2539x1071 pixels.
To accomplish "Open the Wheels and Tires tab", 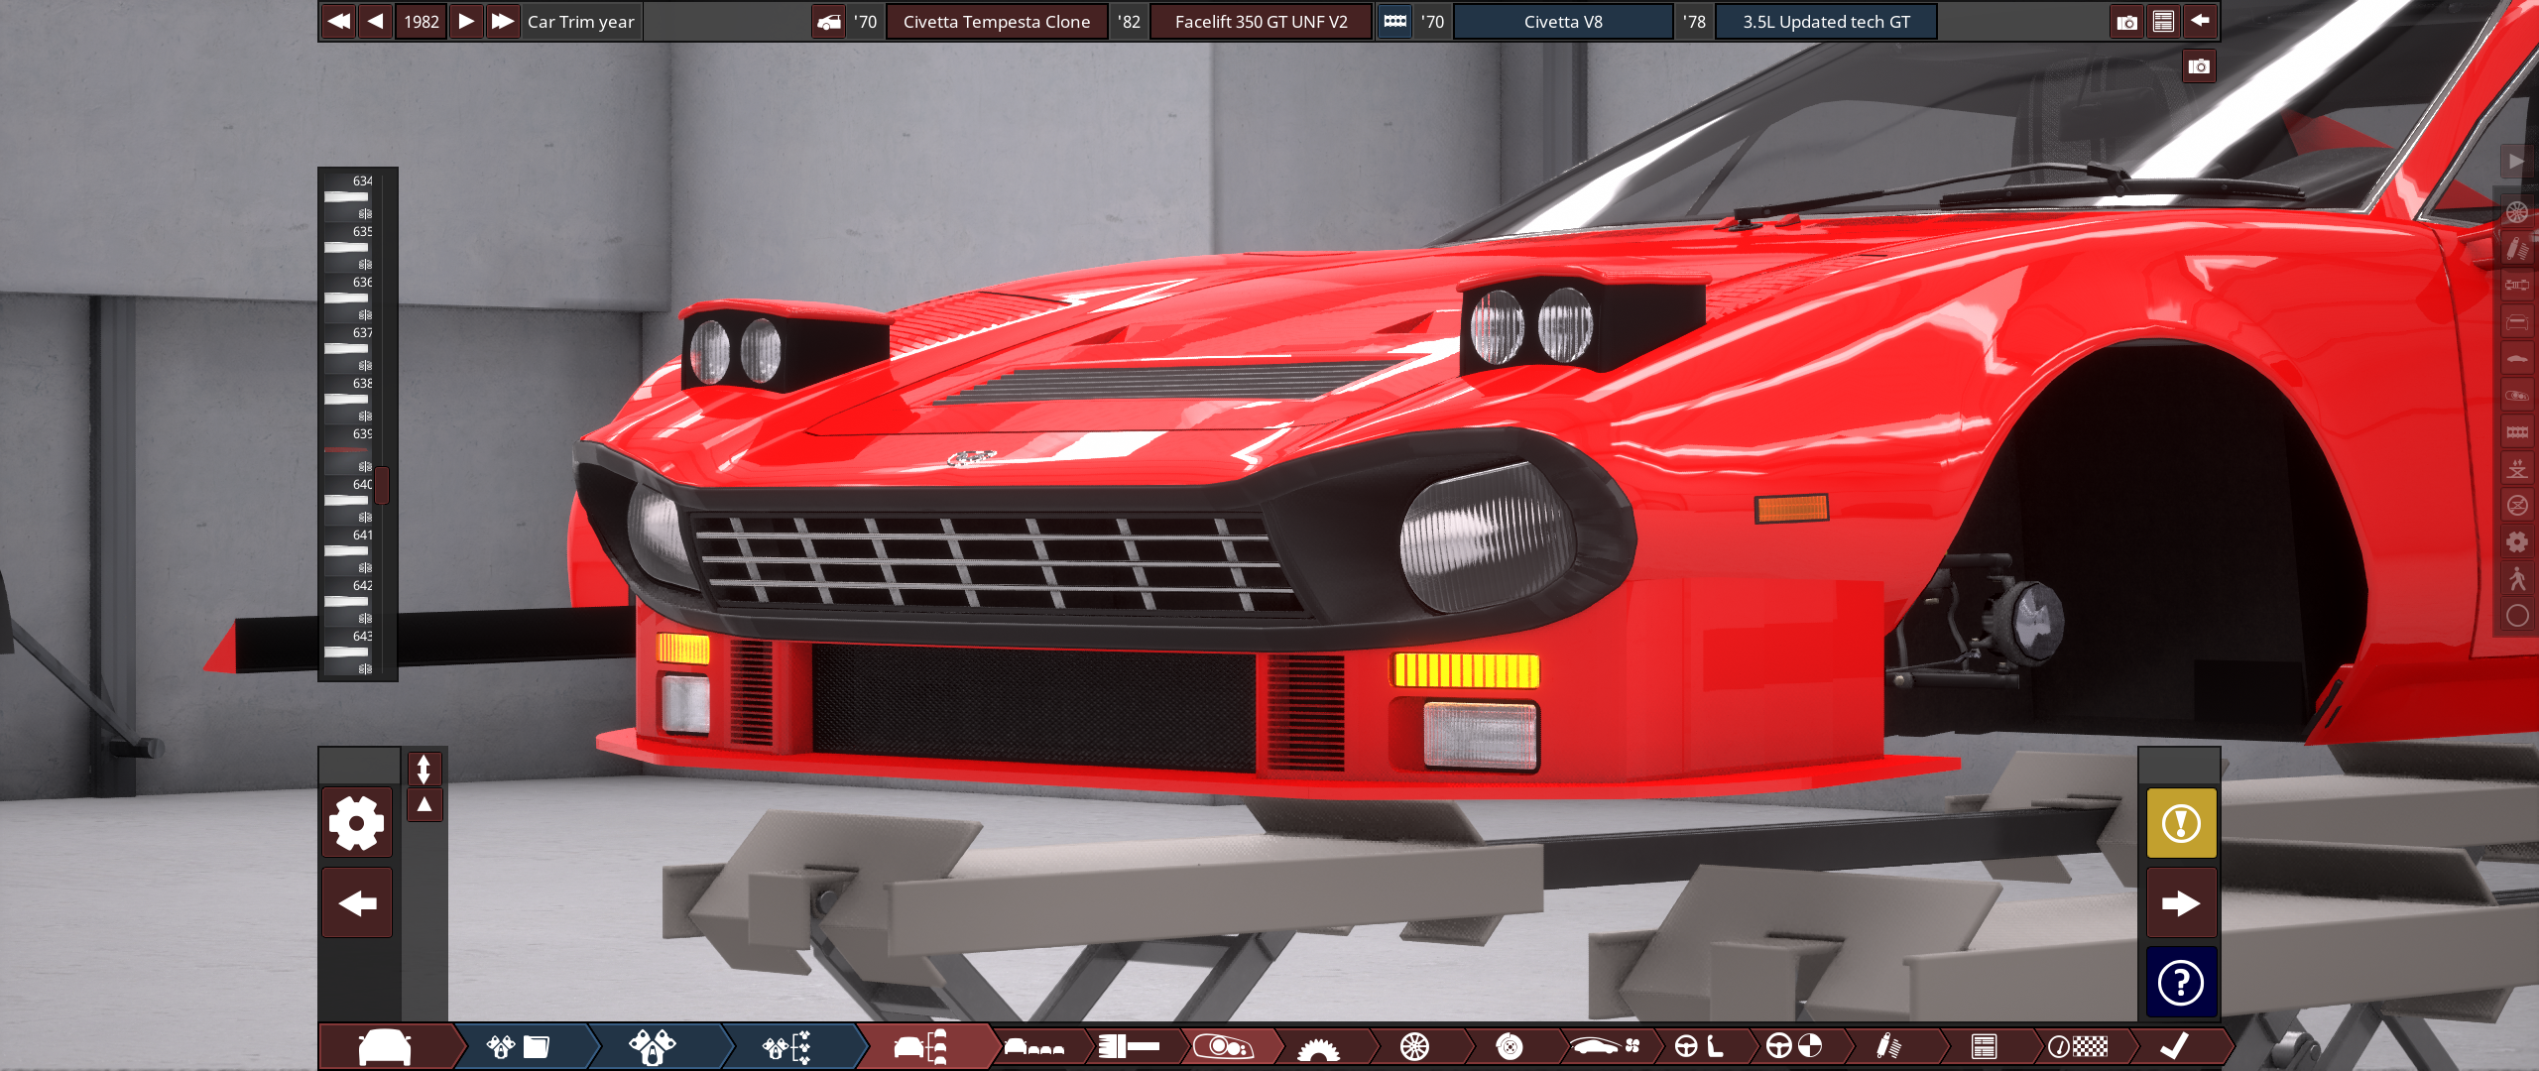I will click(1414, 1046).
